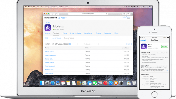Open tester Yvonne Moss
Viewport: 176px width, 99px height.
click(x=49, y=73)
